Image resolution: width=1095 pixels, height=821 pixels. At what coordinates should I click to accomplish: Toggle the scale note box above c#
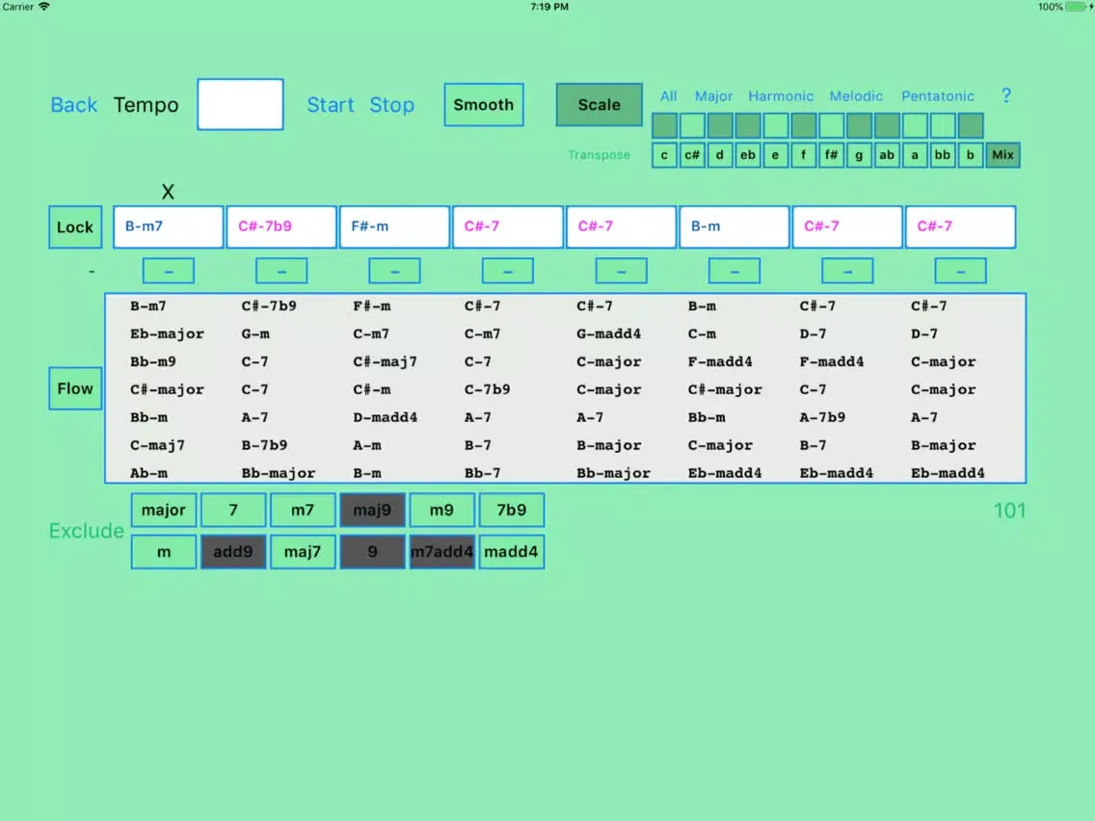coord(692,125)
